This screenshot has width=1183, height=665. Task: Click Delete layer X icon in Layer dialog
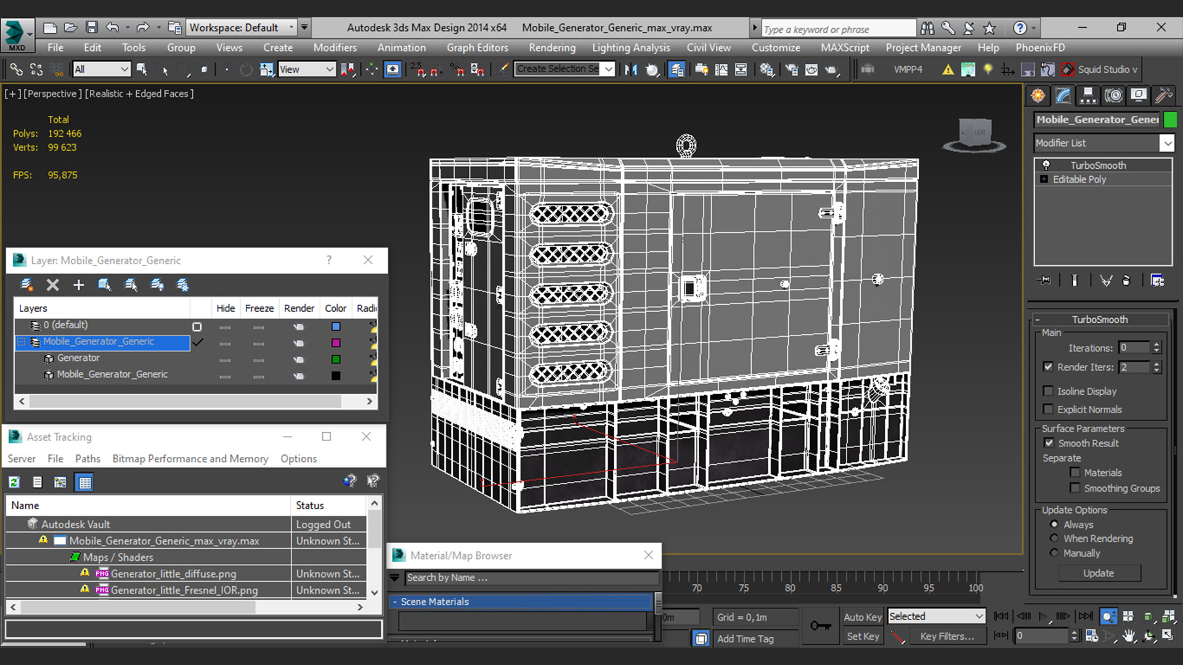point(53,284)
